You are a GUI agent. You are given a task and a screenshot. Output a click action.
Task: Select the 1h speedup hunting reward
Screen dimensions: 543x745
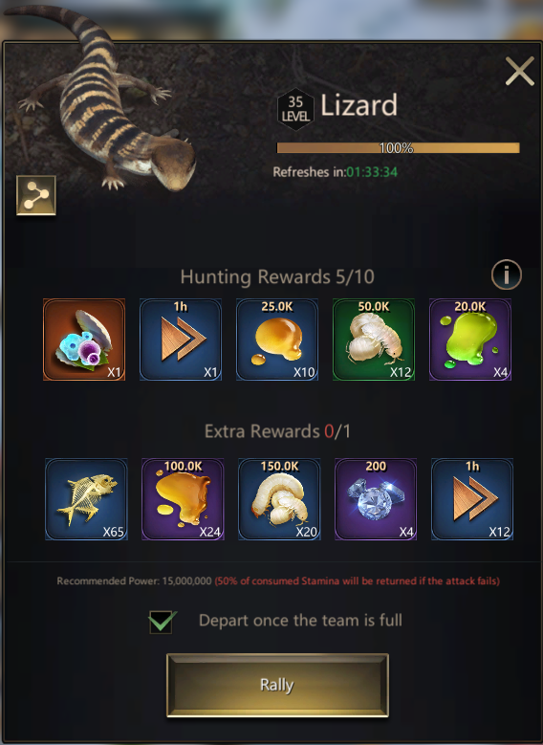coord(181,340)
